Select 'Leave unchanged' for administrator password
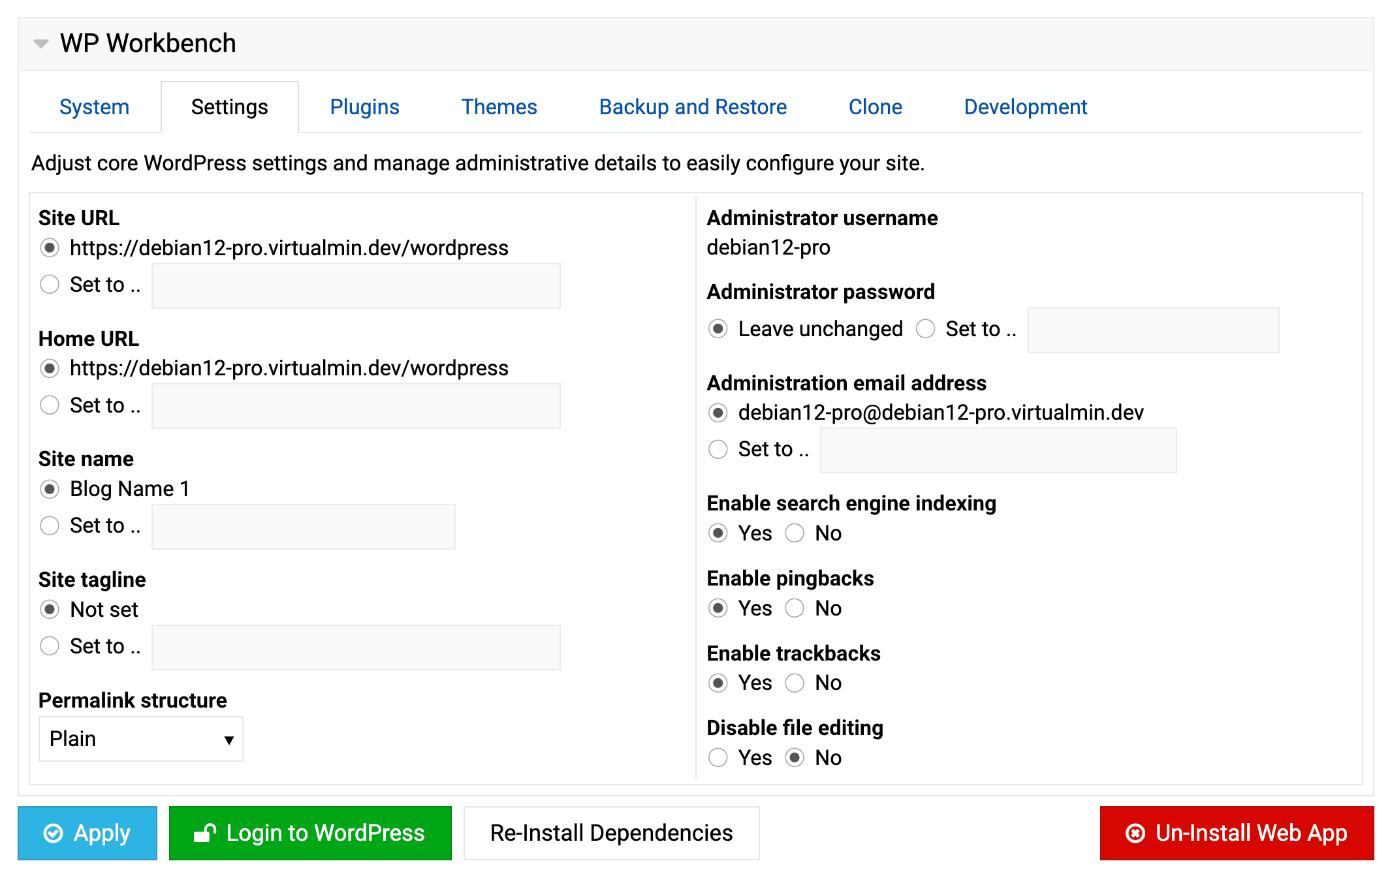This screenshot has width=1392, height=876. coord(718,329)
